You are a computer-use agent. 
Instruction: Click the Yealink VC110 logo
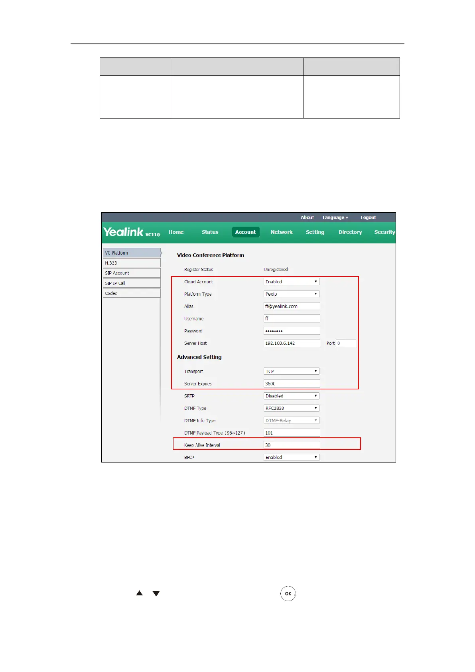[132, 232]
